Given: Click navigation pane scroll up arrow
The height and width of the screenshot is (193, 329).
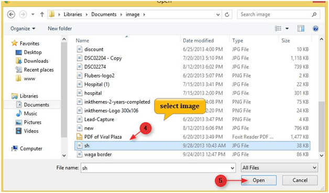Looking at the screenshot, I should pos(64,39).
